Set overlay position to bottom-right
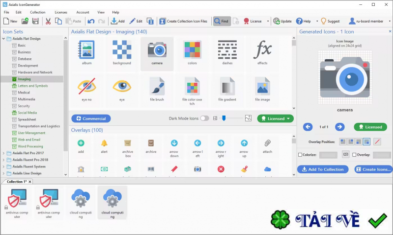The image size is (393, 235). pyautogui.click(x=366, y=141)
